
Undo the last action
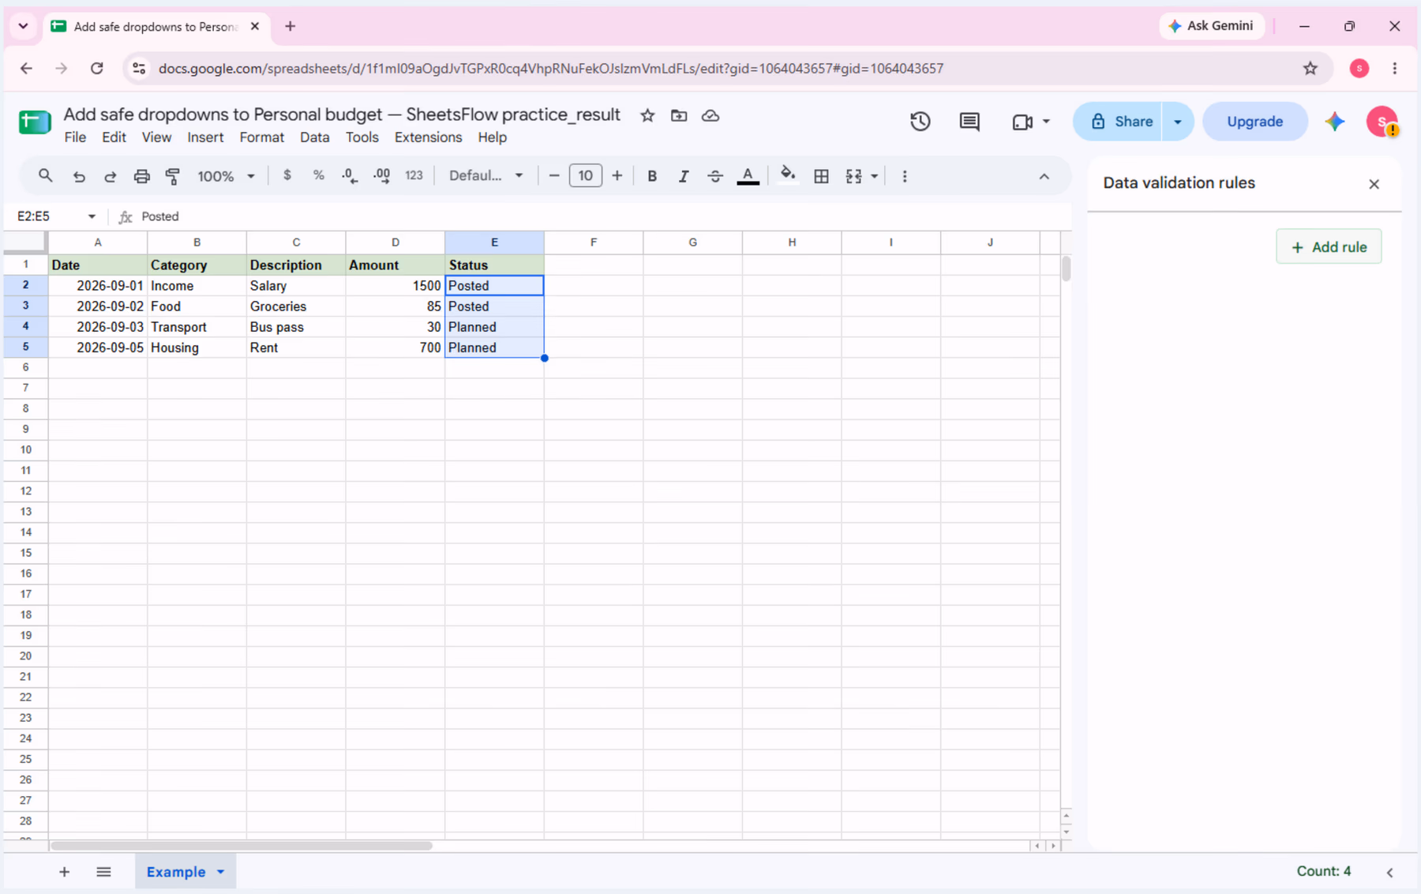tap(79, 176)
